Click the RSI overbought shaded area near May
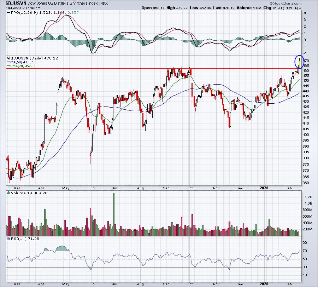Image resolution: width=318 pixels, height=287 pixels. click(61, 249)
